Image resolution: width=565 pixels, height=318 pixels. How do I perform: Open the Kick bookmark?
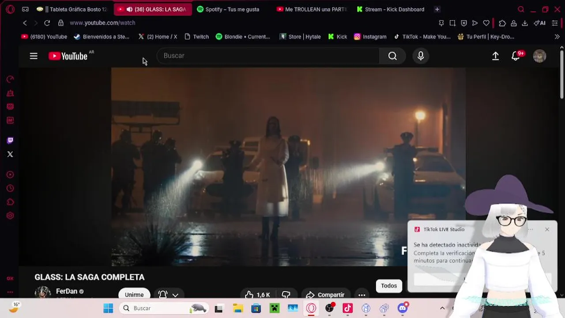coord(338,37)
